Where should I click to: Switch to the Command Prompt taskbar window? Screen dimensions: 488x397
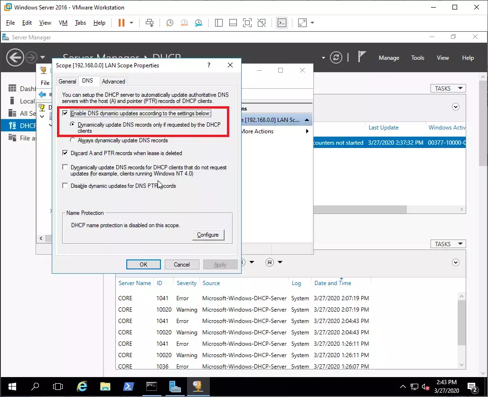151,387
